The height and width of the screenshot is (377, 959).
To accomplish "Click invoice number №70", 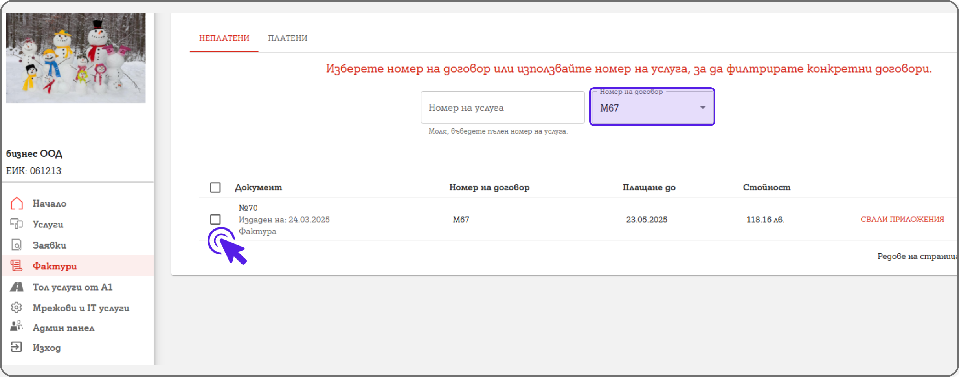I will [248, 208].
